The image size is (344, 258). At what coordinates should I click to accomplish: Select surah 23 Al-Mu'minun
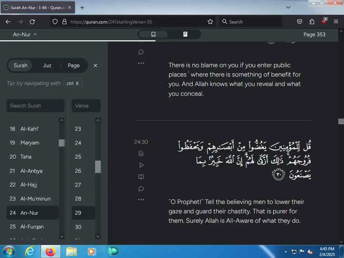click(33, 199)
